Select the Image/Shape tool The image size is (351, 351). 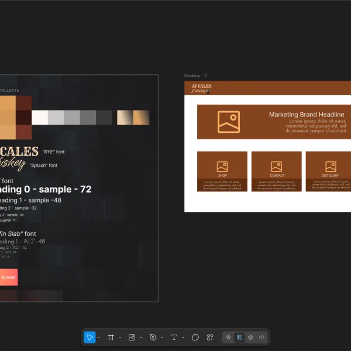(132, 337)
